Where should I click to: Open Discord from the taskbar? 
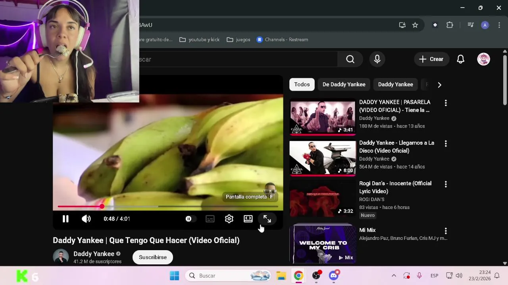(x=334, y=275)
